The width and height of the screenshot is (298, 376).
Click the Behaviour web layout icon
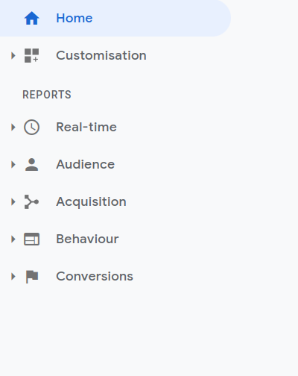point(31,239)
